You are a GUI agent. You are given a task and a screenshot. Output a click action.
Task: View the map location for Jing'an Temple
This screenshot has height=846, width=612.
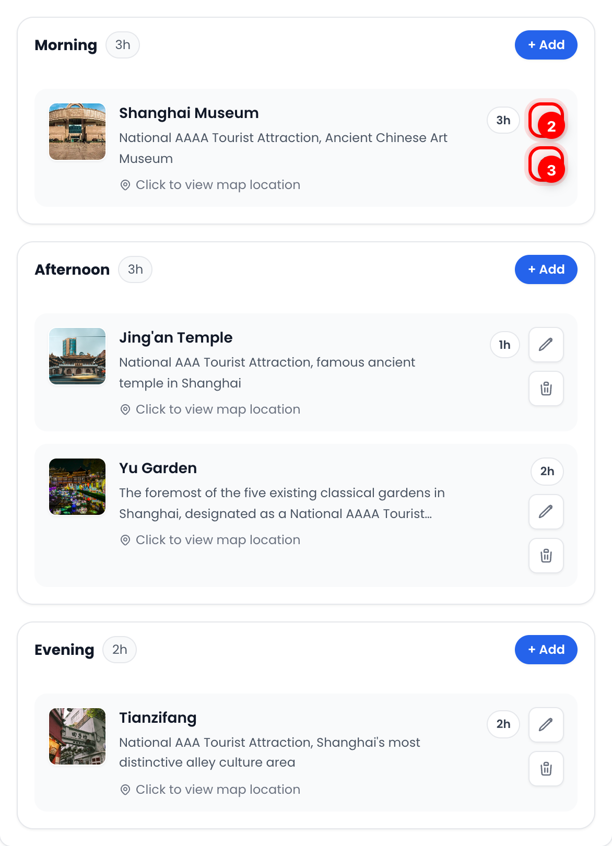[217, 409]
